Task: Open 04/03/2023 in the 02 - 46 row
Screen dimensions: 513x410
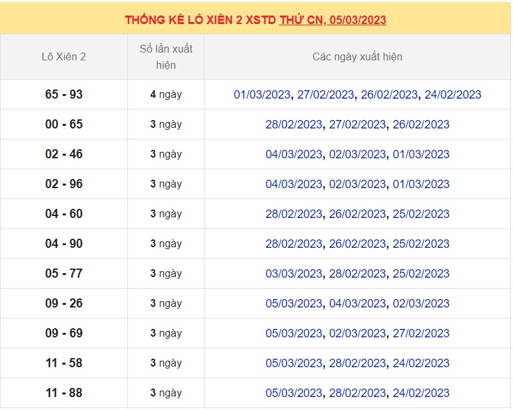Action: point(294,154)
